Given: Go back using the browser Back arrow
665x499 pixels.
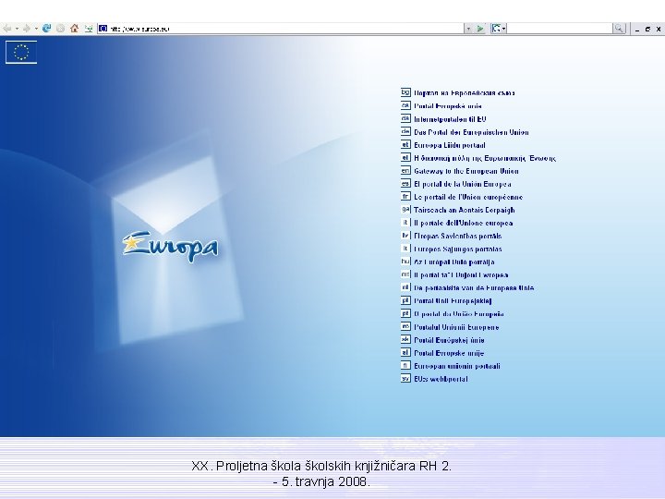Looking at the screenshot, I should pyautogui.click(x=7, y=29).
